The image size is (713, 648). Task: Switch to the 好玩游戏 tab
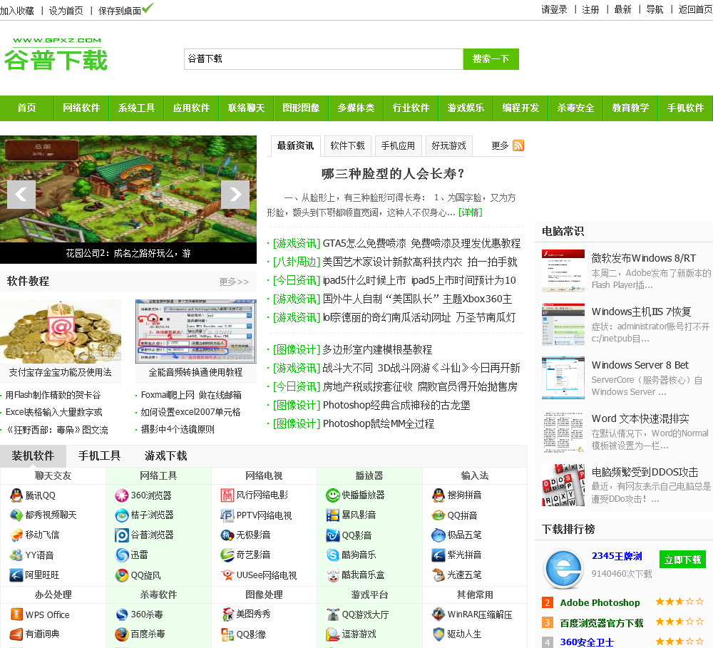(448, 146)
